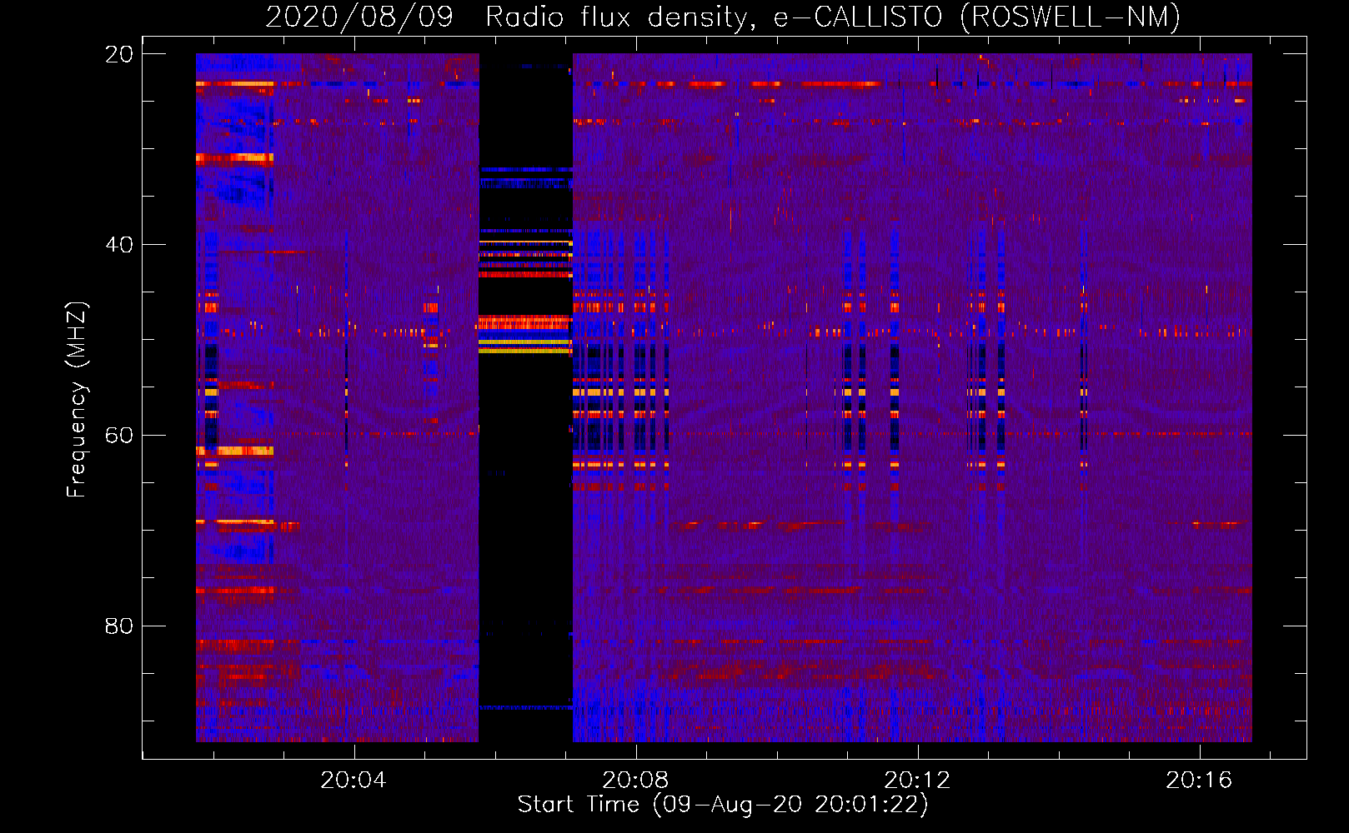Click the 20:12 time tick label
1349x833 pixels.
(917, 781)
